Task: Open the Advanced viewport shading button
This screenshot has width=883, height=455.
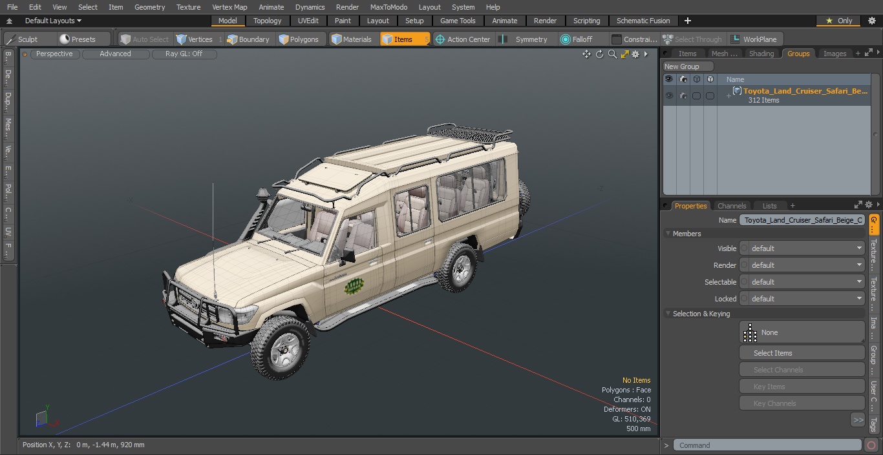Action: tap(115, 54)
